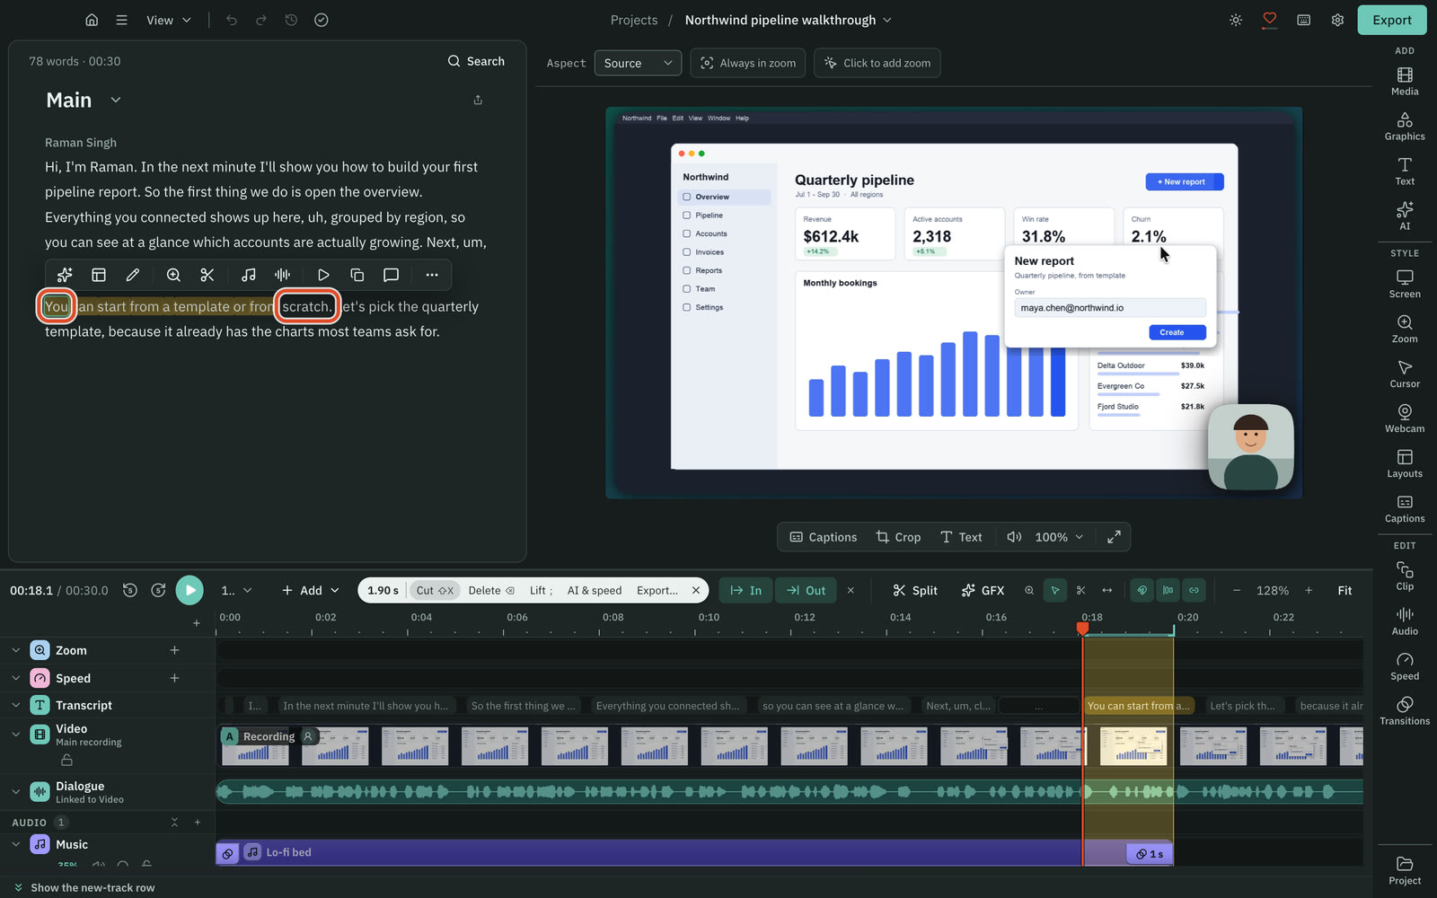Click the waveform icon in transcript toolbar
The height and width of the screenshot is (898, 1437).
[x=282, y=275]
